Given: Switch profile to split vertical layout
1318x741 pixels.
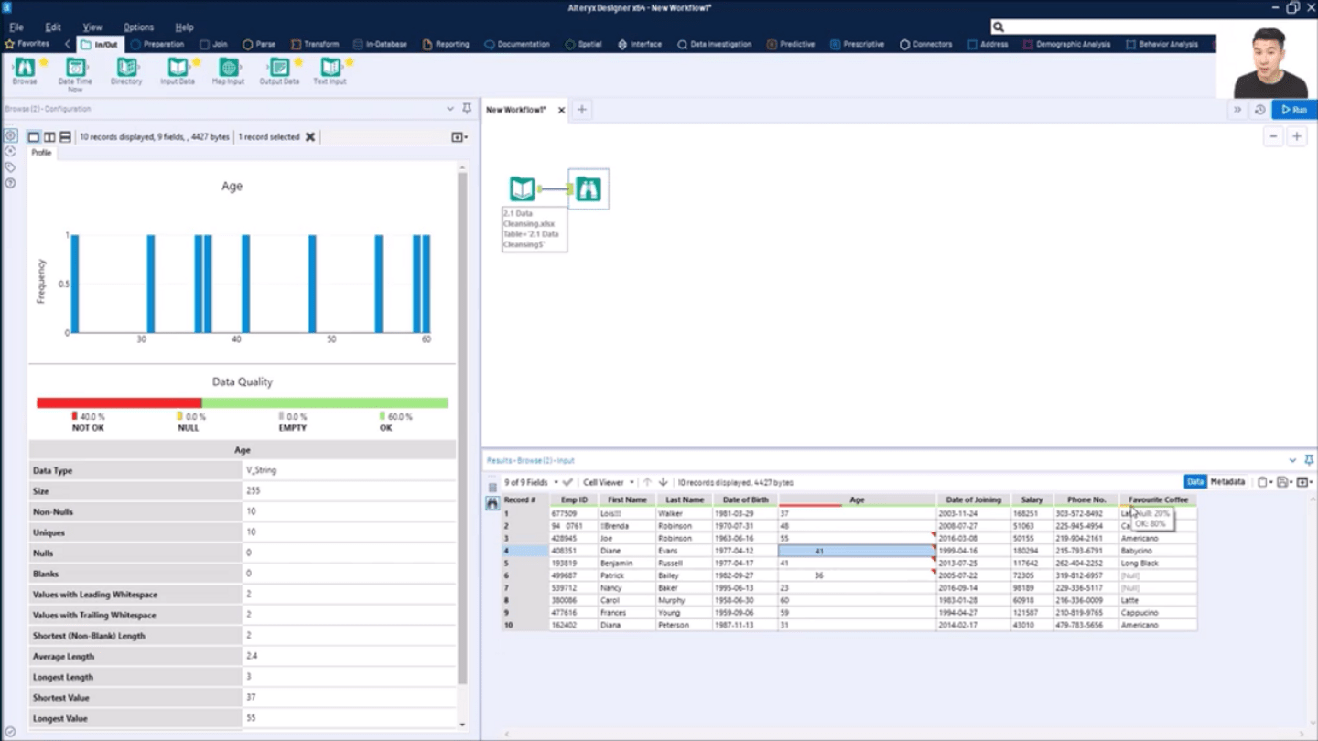Looking at the screenshot, I should point(49,137).
